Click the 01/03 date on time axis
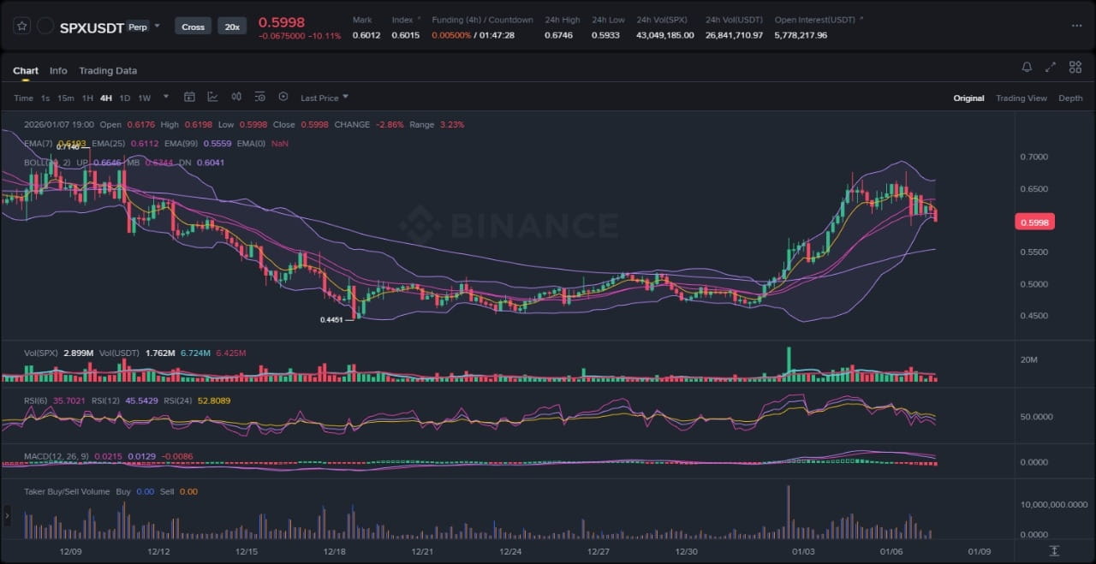The image size is (1096, 564). coord(802,552)
